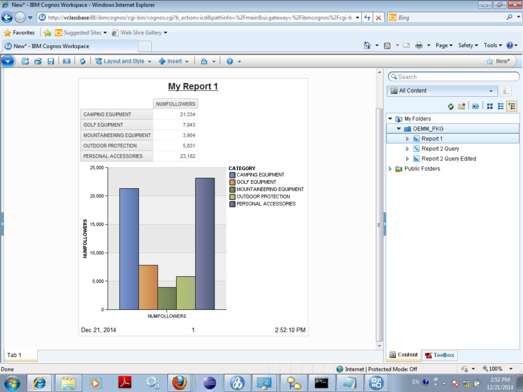523x392 pixels.
Task: Switch the content pane to thumbnail view
Action: (490, 106)
